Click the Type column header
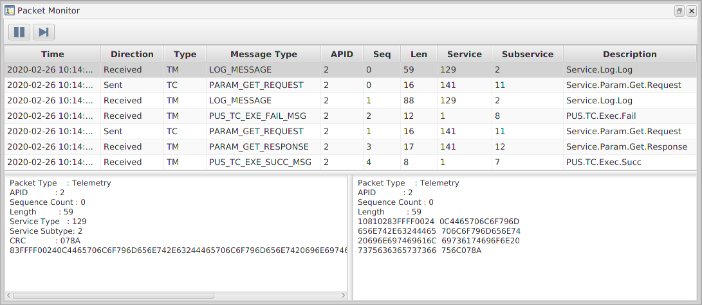The width and height of the screenshot is (702, 305). (x=185, y=54)
